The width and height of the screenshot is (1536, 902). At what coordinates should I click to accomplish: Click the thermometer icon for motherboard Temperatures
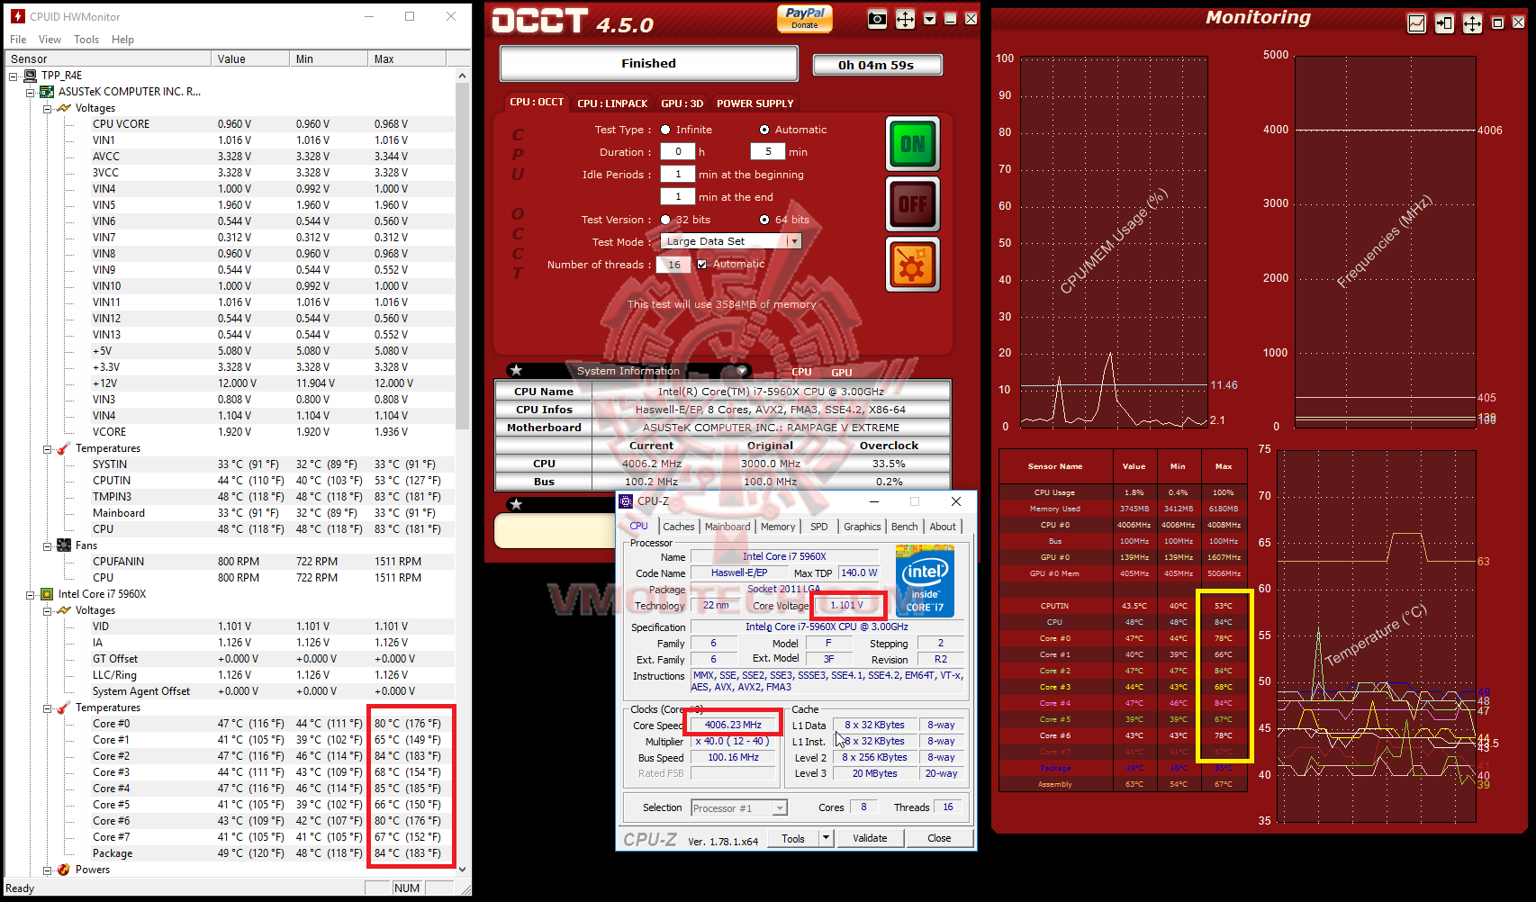pyautogui.click(x=64, y=448)
